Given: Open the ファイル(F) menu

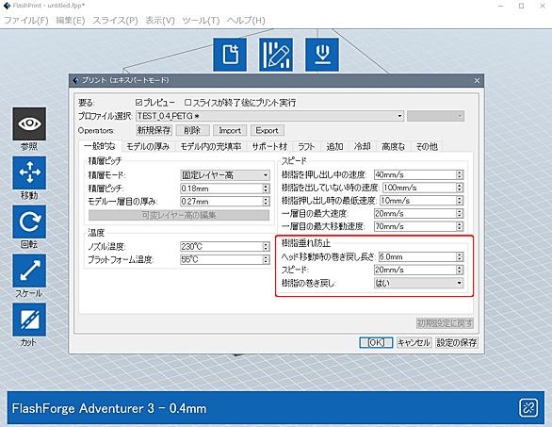Looking at the screenshot, I should pyautogui.click(x=26, y=21).
